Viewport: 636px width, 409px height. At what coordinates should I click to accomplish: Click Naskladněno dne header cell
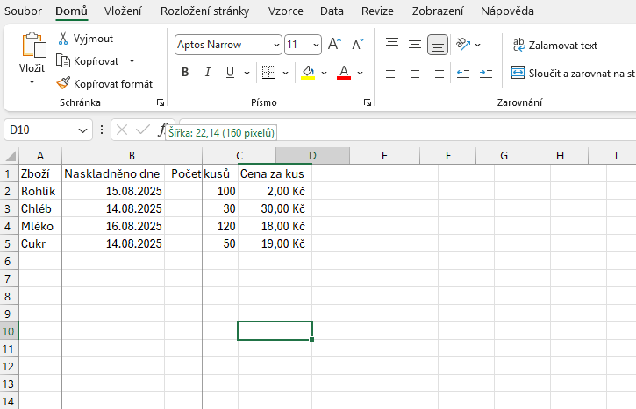coord(113,173)
